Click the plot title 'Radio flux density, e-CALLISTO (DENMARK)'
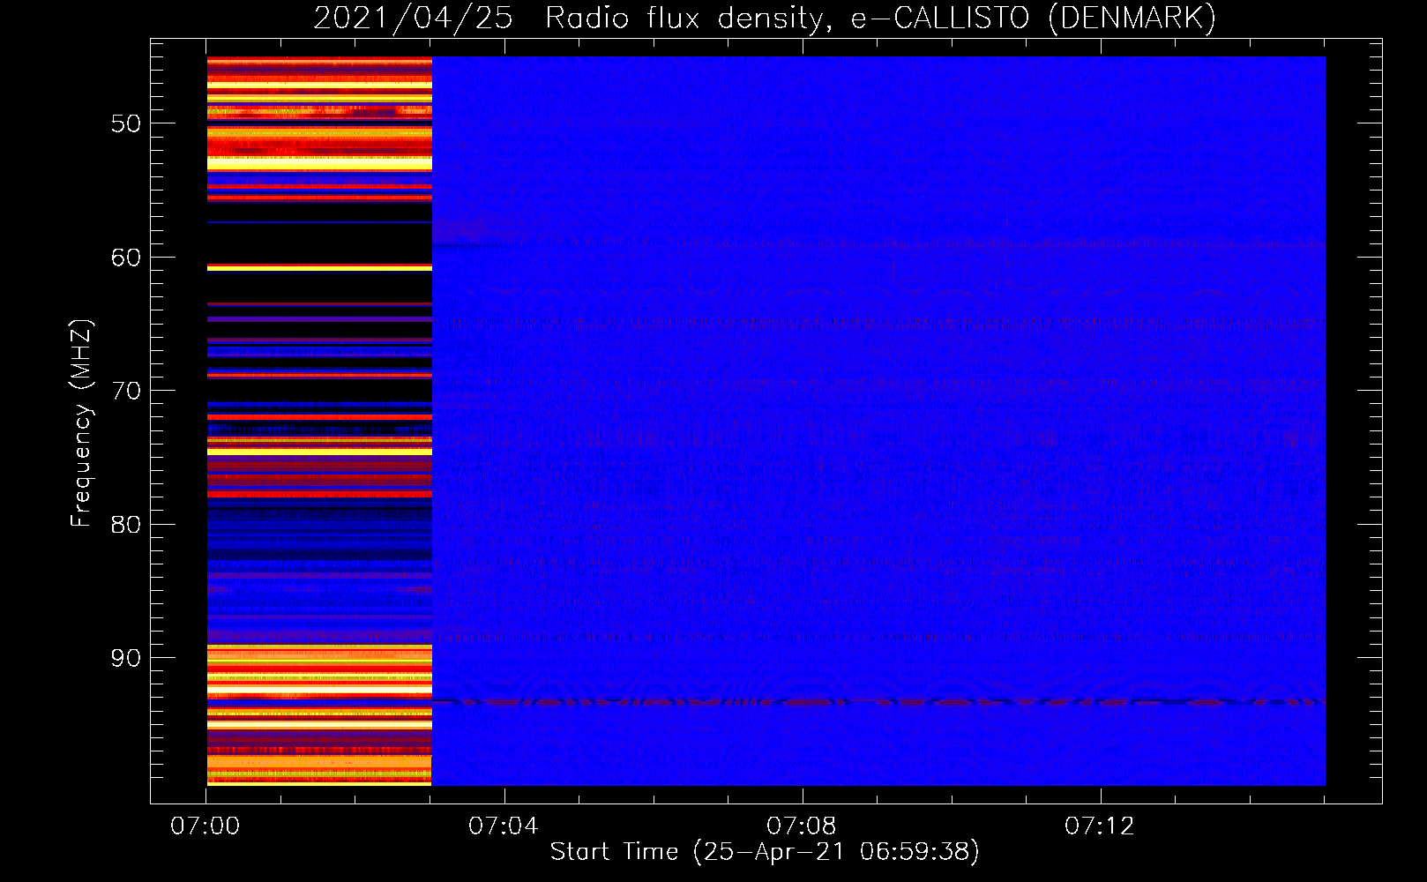1427x882 pixels. coord(880,18)
